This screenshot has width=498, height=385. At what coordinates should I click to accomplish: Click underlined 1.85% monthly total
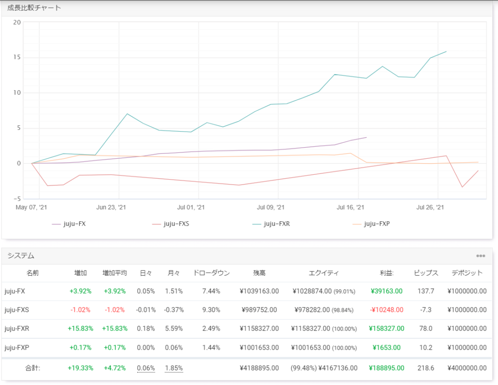tap(174, 368)
